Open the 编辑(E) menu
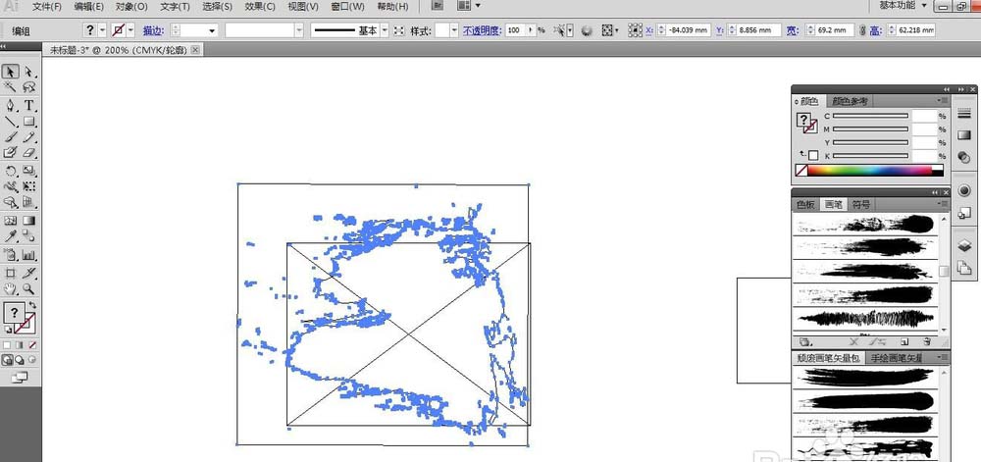Viewport: 981px width, 462px height. (88, 6)
